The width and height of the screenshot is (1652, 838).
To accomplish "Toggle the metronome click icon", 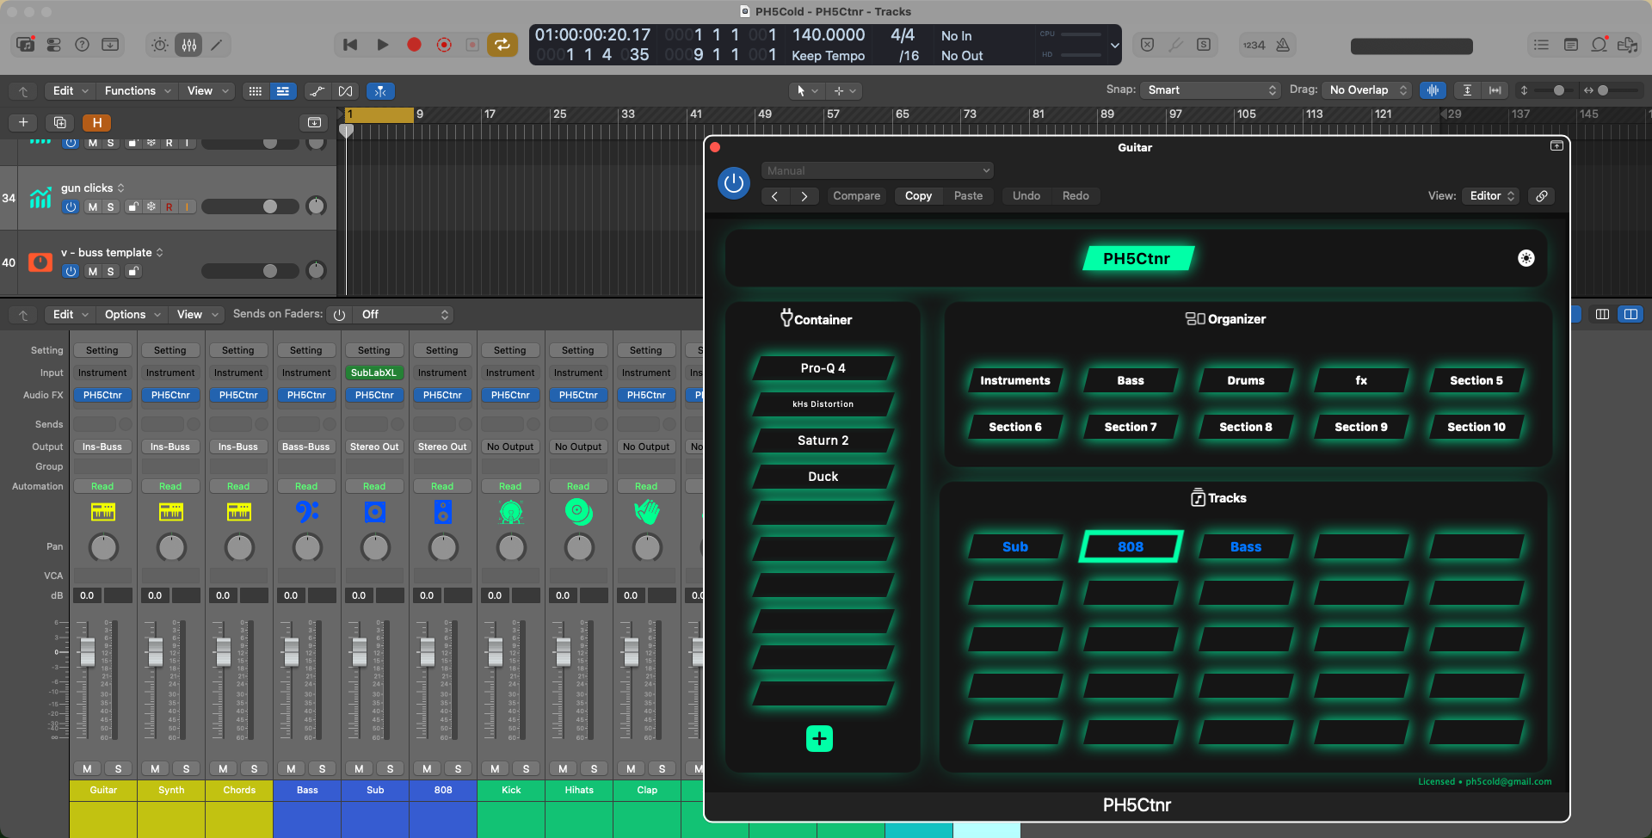I will point(1282,45).
